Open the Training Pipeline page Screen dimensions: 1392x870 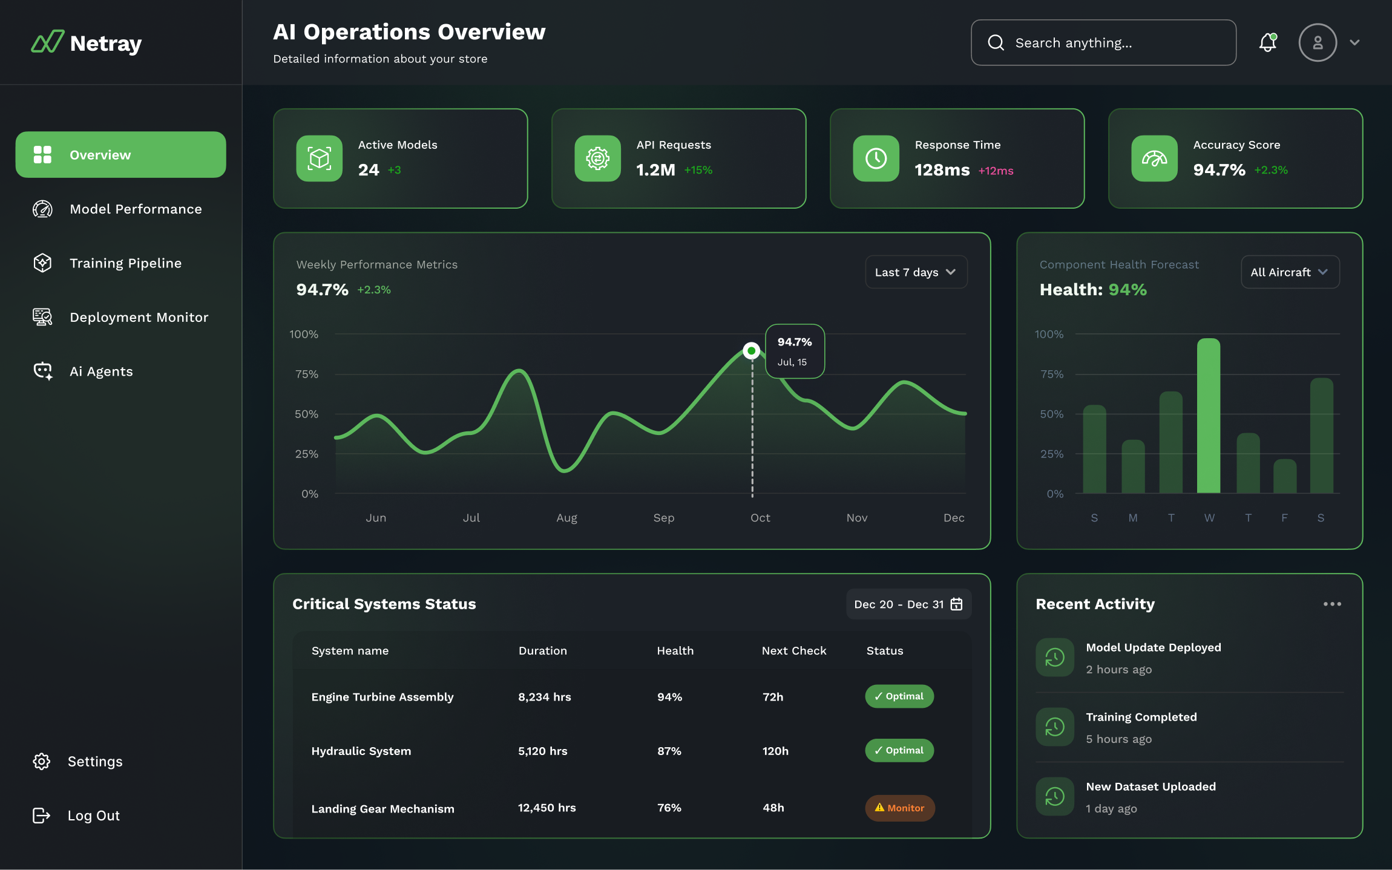(x=125, y=263)
